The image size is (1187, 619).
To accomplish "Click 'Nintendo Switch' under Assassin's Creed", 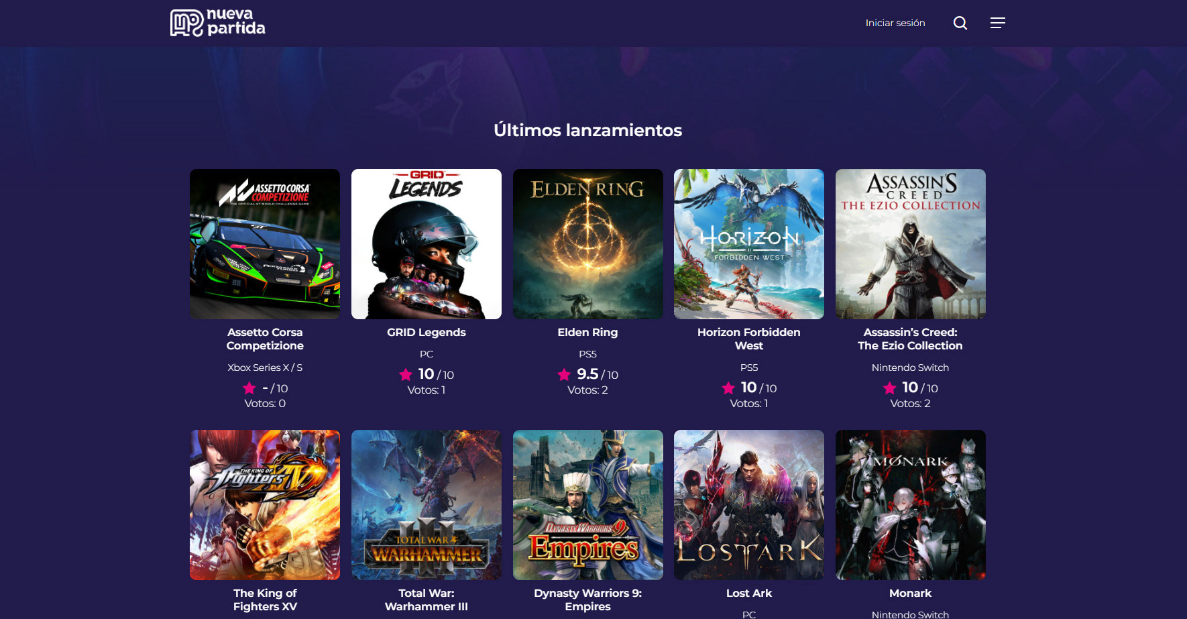I will [911, 368].
